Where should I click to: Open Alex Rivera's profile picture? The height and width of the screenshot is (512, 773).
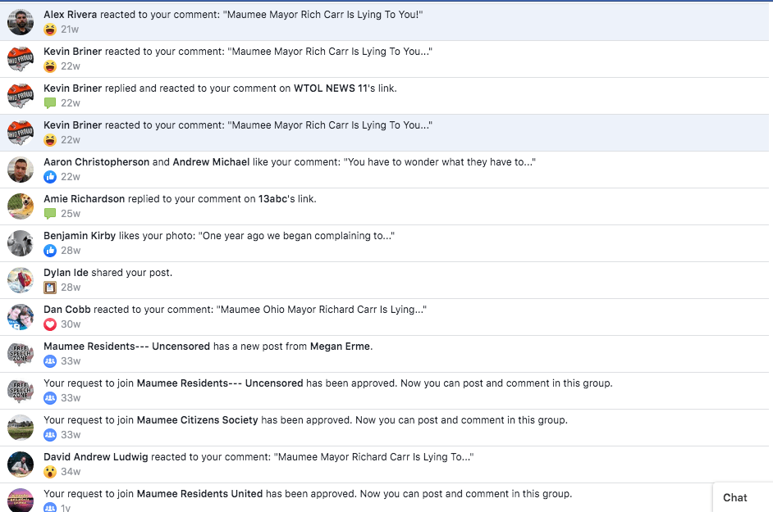click(x=21, y=22)
